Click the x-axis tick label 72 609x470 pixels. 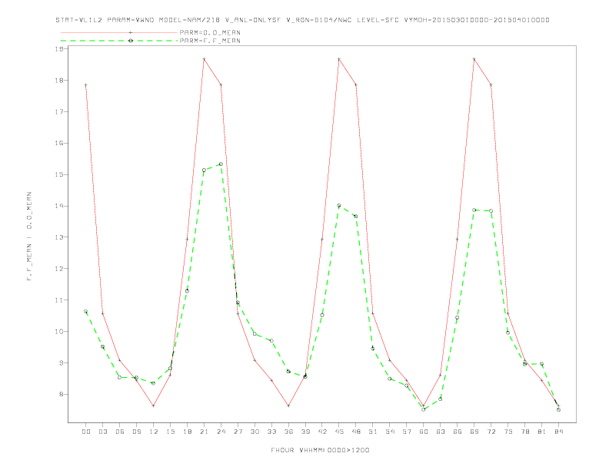(x=491, y=432)
